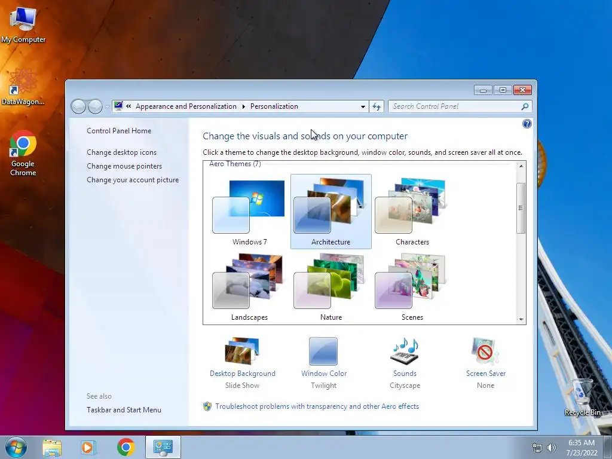Open My Computer desktop icon
This screenshot has width=612, height=459.
pyautogui.click(x=23, y=24)
